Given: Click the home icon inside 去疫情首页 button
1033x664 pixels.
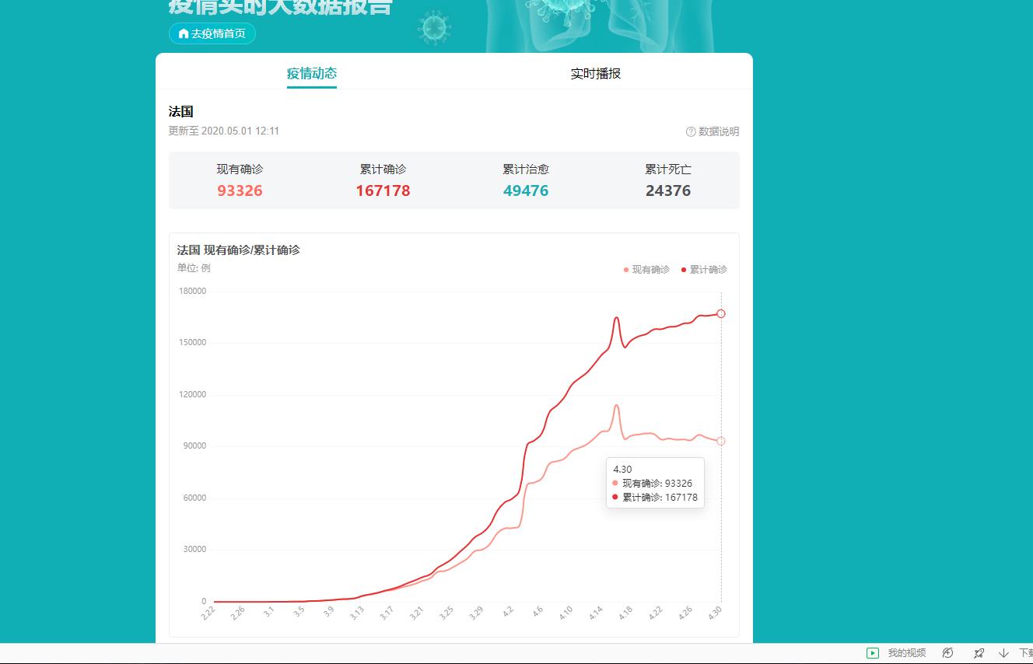Looking at the screenshot, I should [182, 33].
